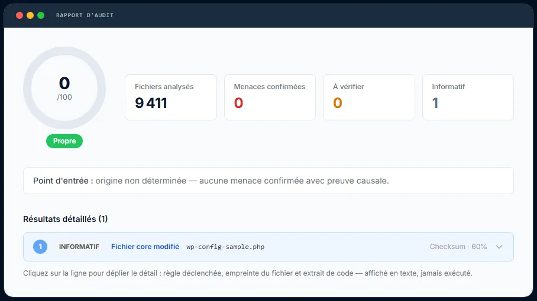
Task: Click the 0/100 score gauge
Action: pyautogui.click(x=64, y=88)
